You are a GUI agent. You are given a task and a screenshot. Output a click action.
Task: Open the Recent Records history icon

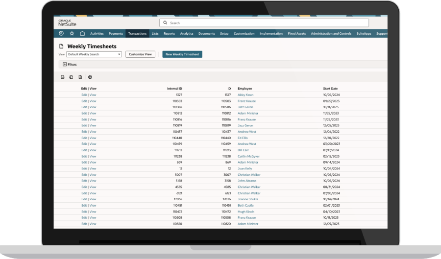pyautogui.click(x=61, y=34)
